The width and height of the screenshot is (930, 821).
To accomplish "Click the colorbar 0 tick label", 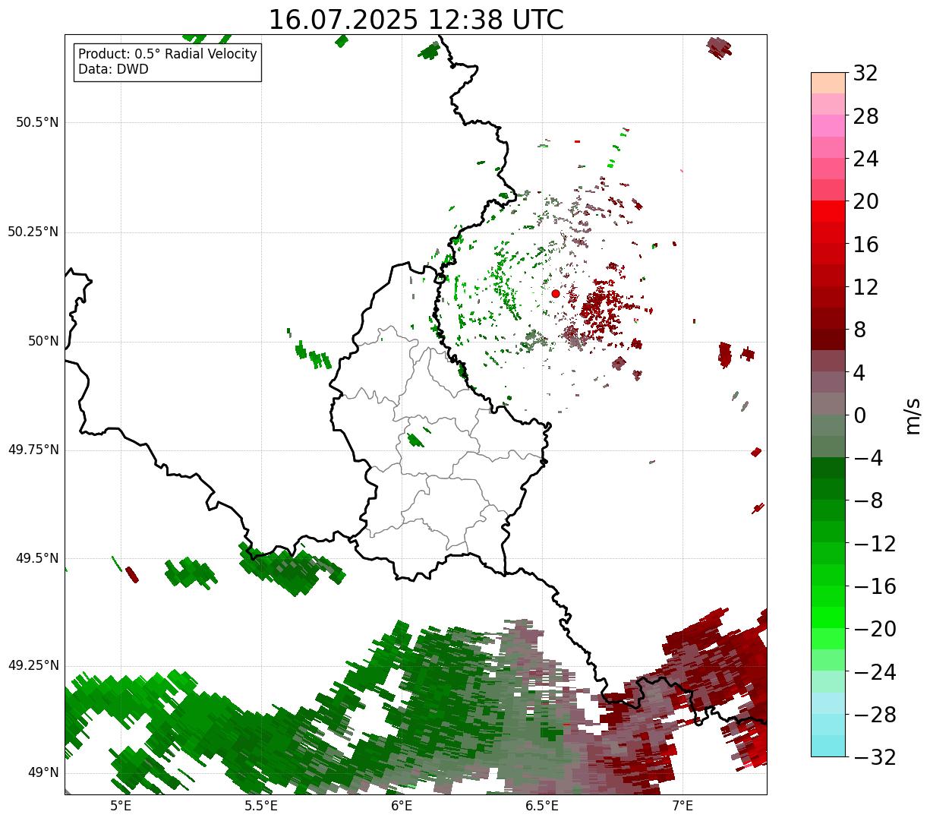I will click(x=859, y=415).
